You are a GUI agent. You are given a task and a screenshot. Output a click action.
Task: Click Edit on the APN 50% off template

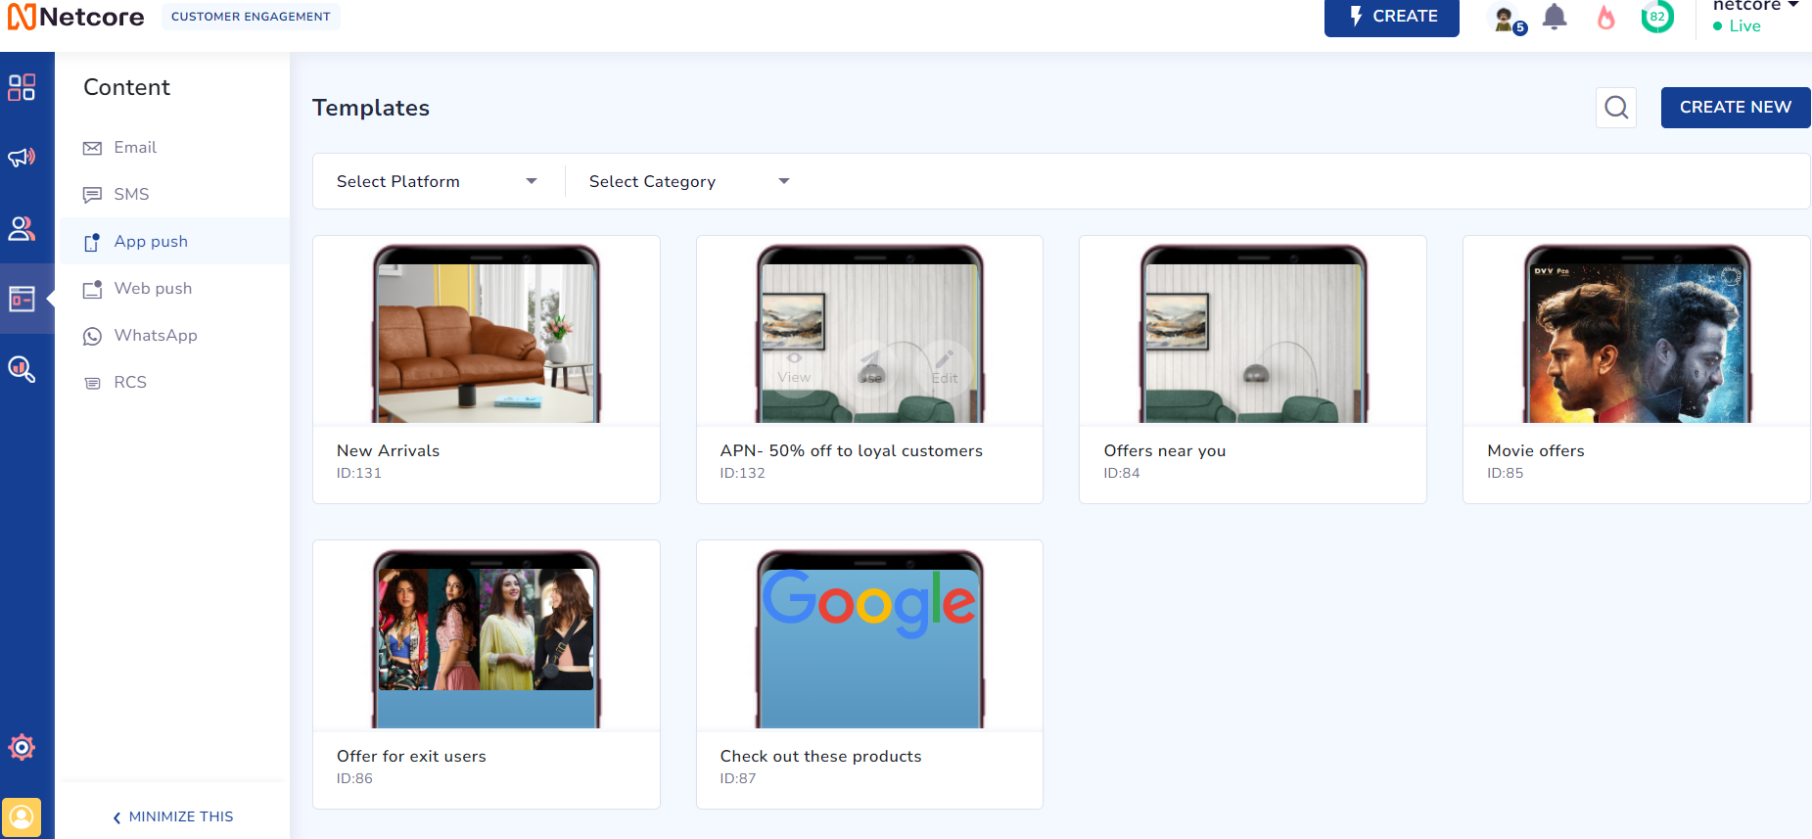[x=945, y=369]
